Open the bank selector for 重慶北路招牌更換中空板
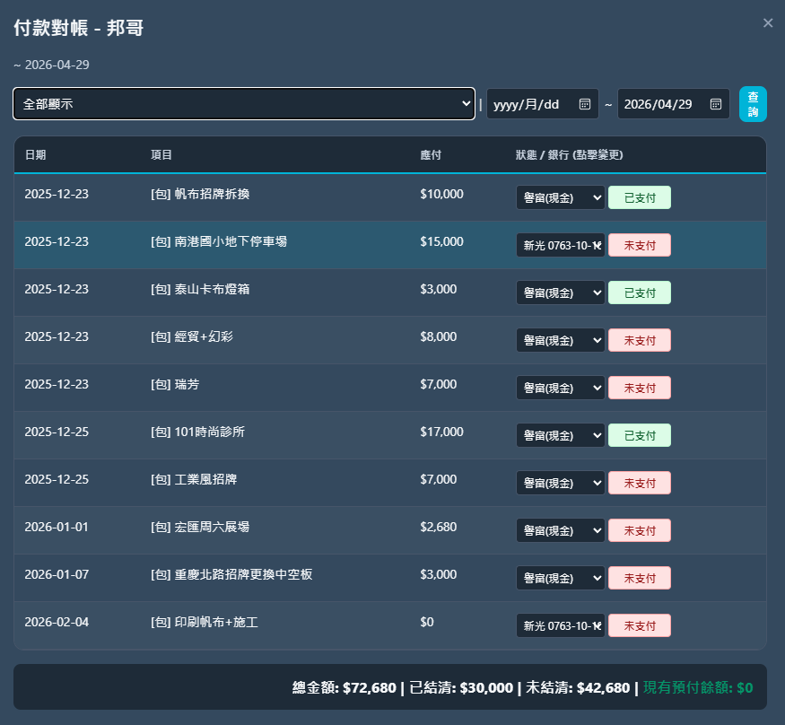The height and width of the screenshot is (725, 785). pyautogui.click(x=559, y=578)
